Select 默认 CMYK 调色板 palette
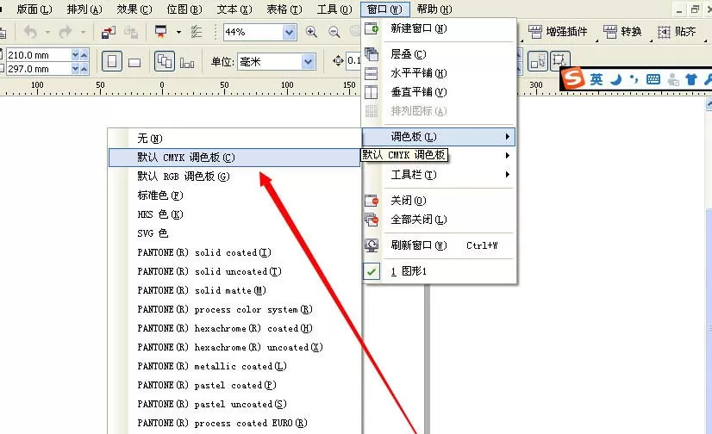 (x=234, y=158)
